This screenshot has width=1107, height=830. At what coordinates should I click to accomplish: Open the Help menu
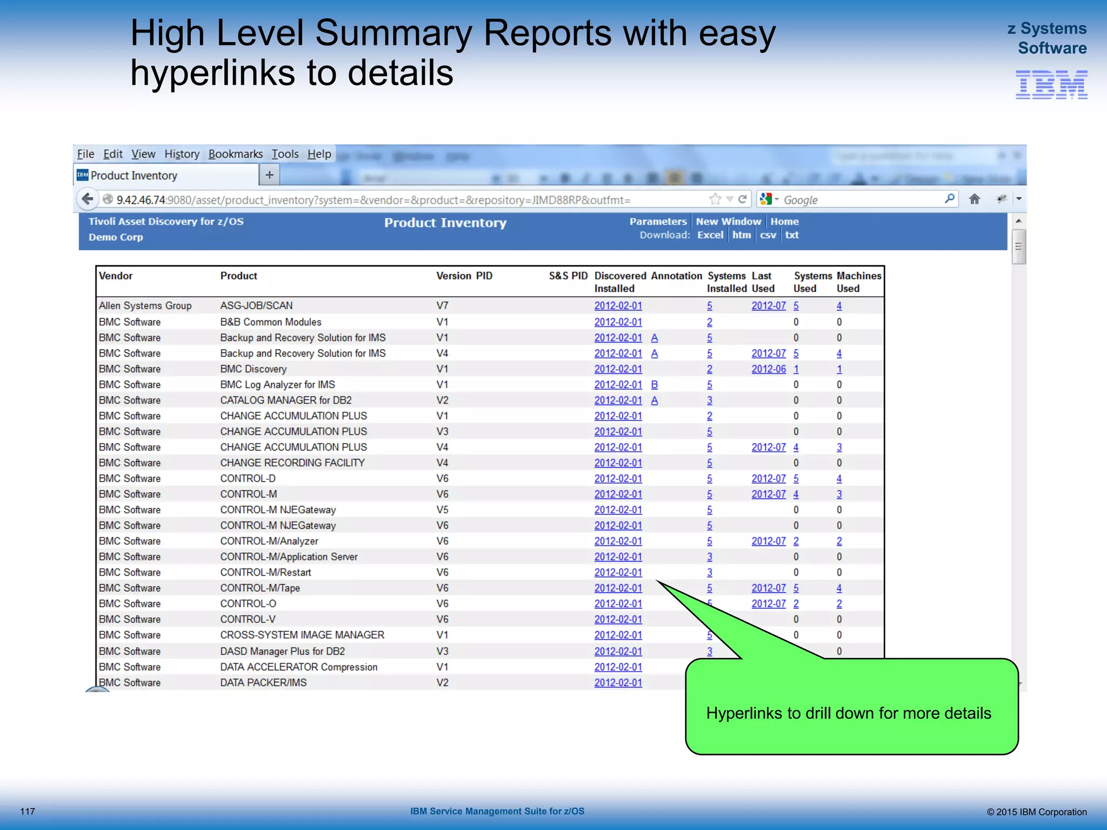(319, 154)
